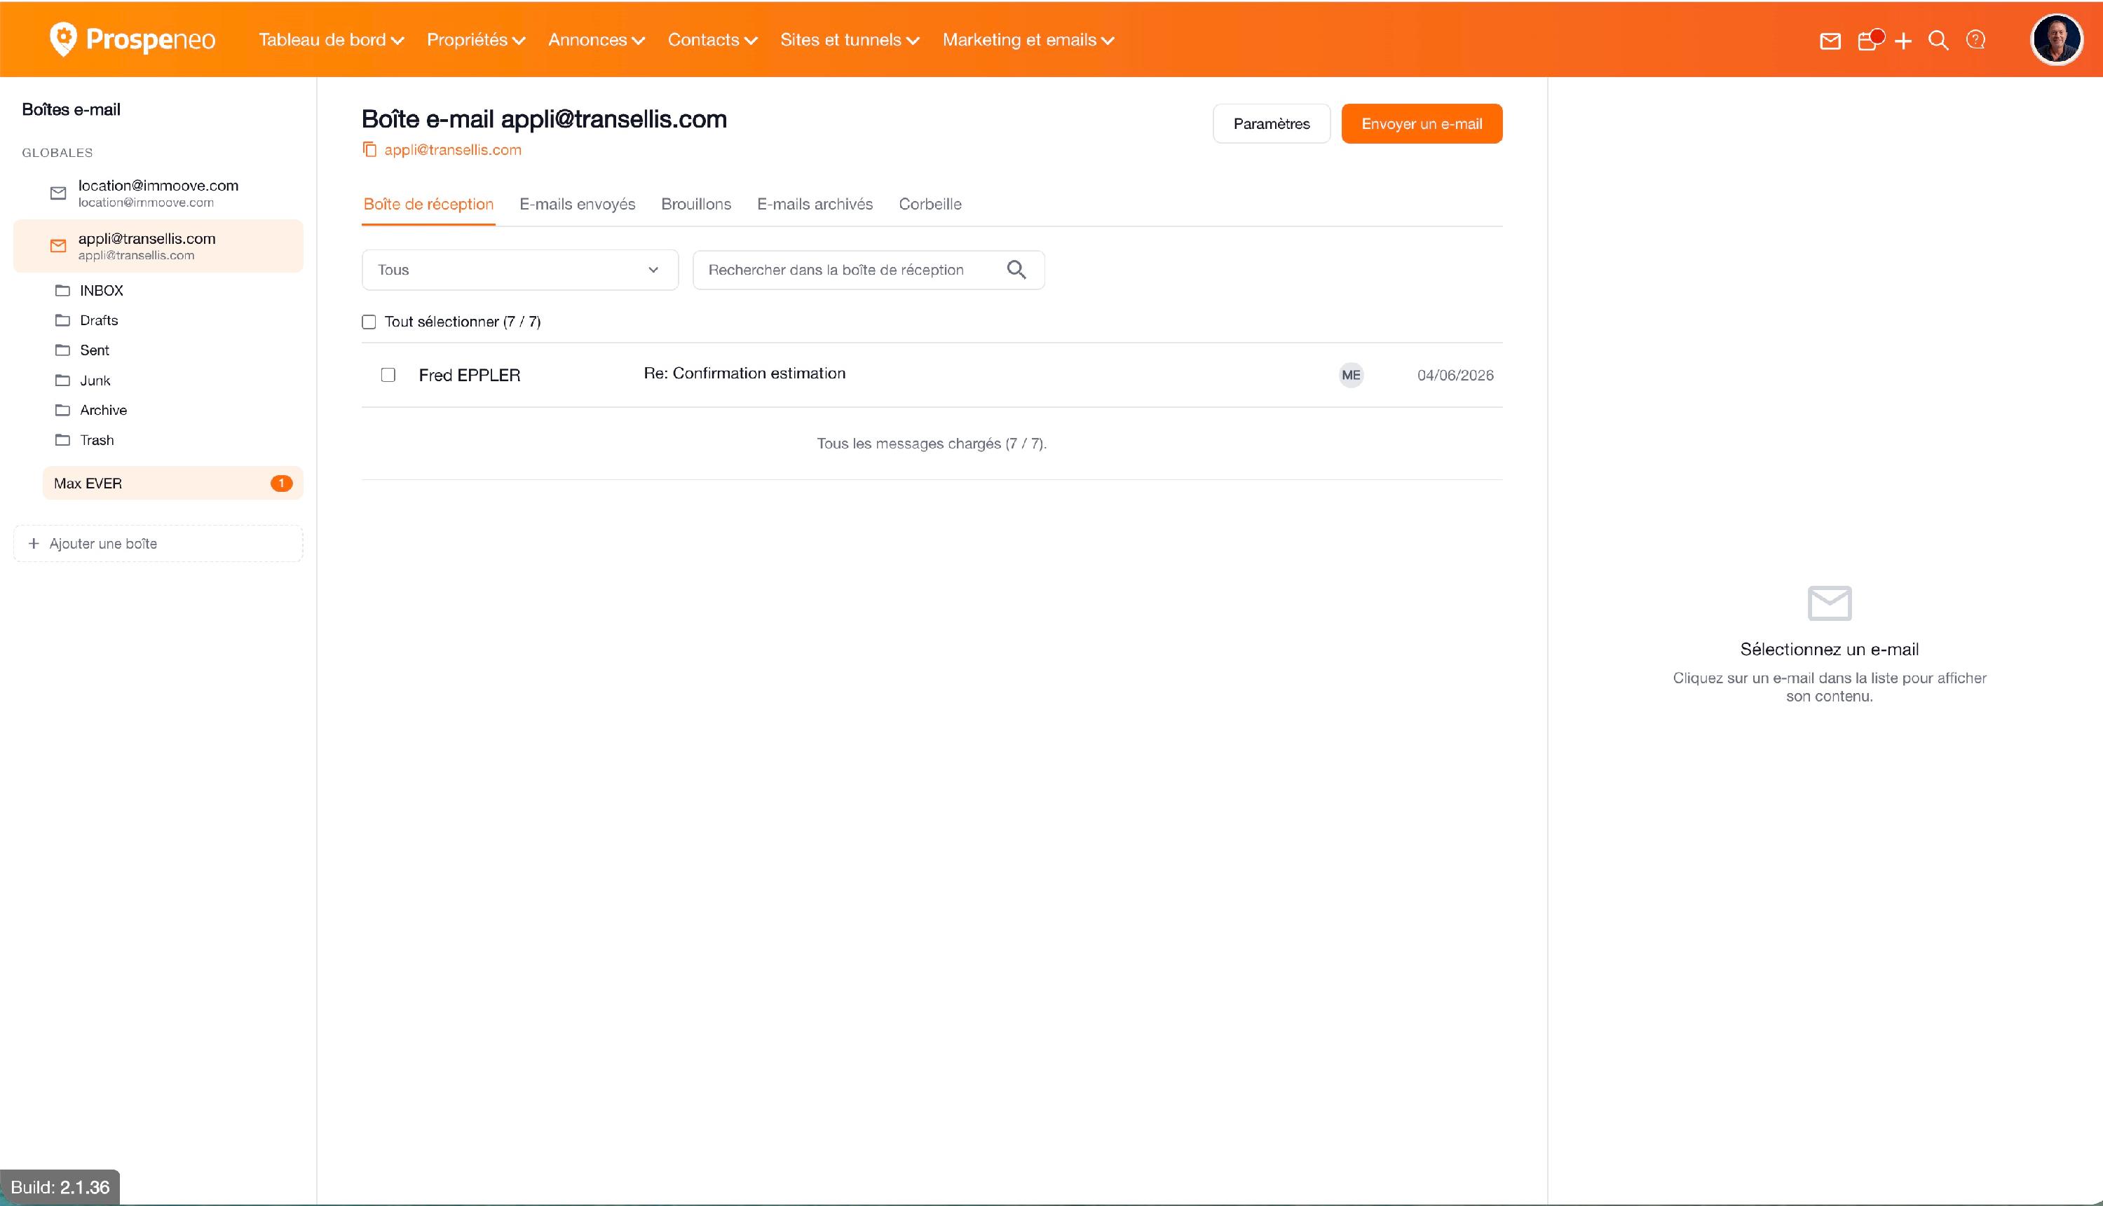This screenshot has height=1206, width=2103.
Task: Click the INBOX folder icon
Action: 62,291
